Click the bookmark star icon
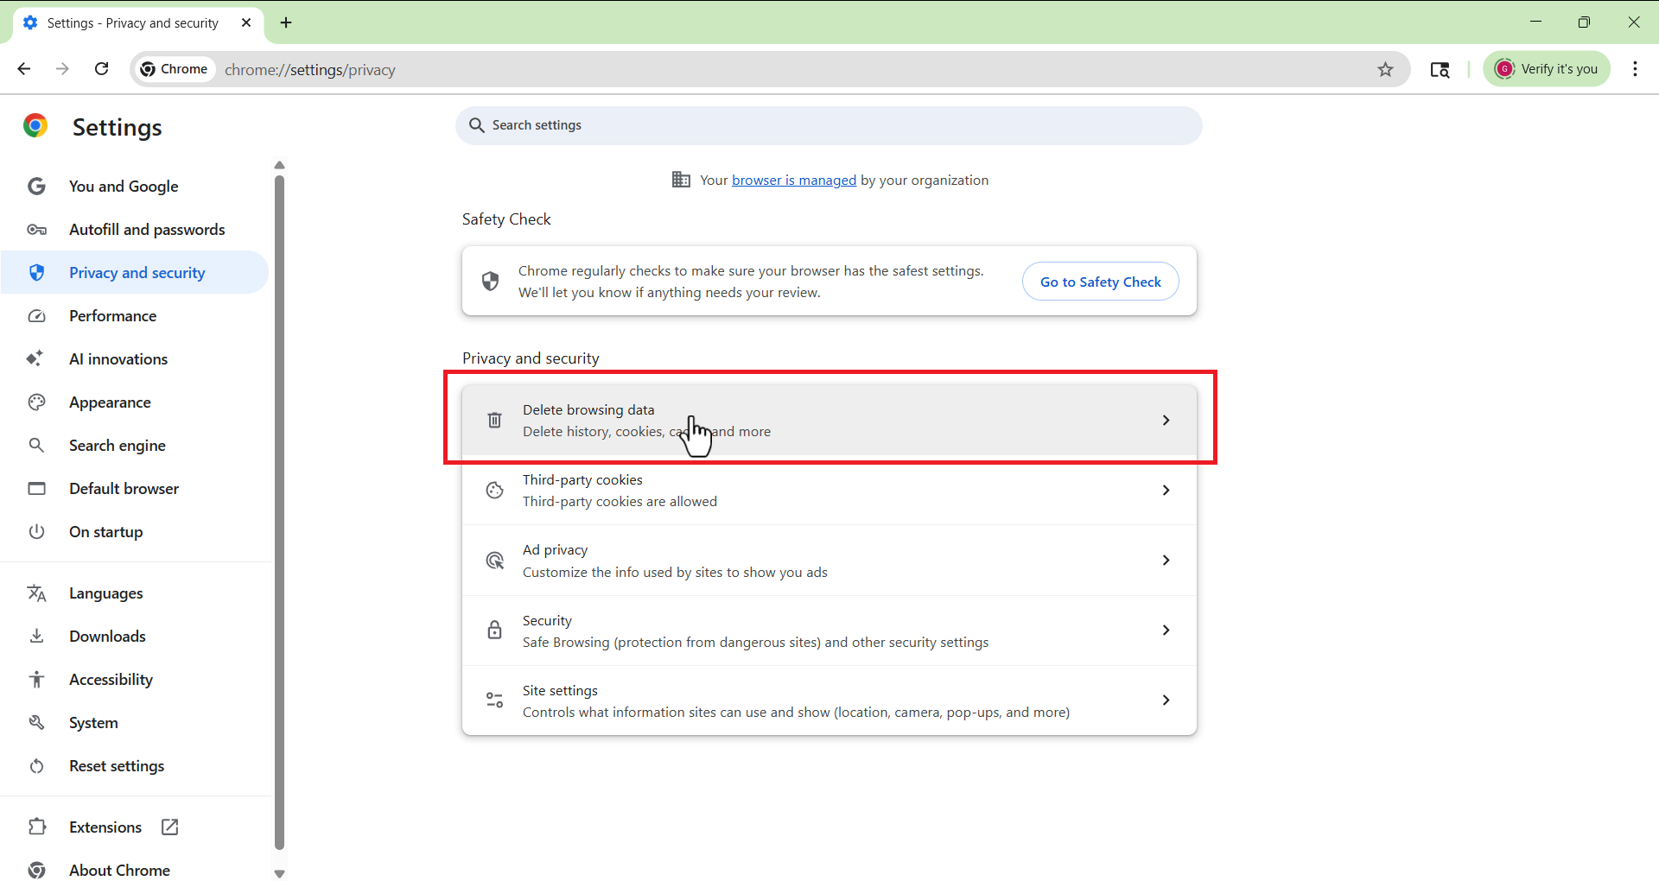 pyautogui.click(x=1385, y=70)
